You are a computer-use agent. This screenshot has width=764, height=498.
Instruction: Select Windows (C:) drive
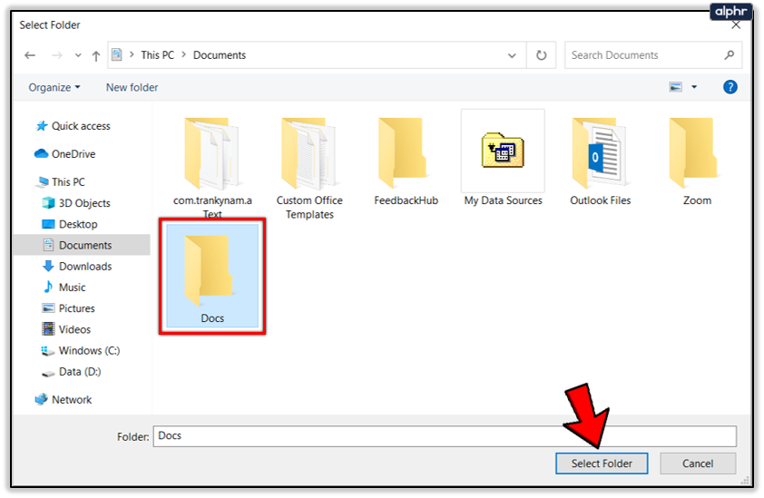81,351
